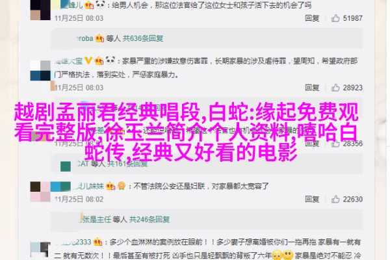
Task: Expand the 共246条回复 replies thread
Action: click(149, 219)
